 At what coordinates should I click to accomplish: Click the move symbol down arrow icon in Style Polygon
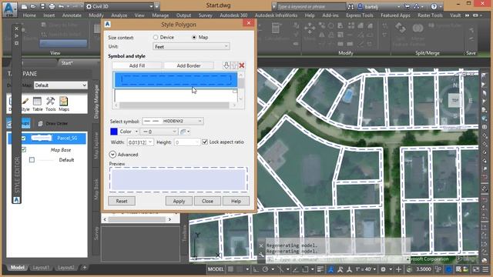226,65
